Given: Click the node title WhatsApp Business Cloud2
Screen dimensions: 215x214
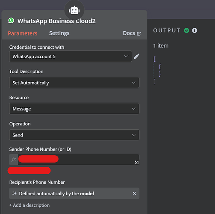Looking at the screenshot, I should click(x=56, y=21).
